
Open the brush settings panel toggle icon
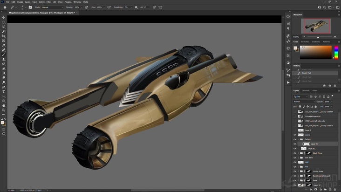tap(30, 7)
